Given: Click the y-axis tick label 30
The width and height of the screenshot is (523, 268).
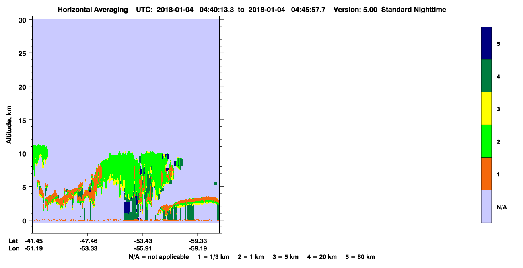Looking at the screenshot, I should point(23,20).
